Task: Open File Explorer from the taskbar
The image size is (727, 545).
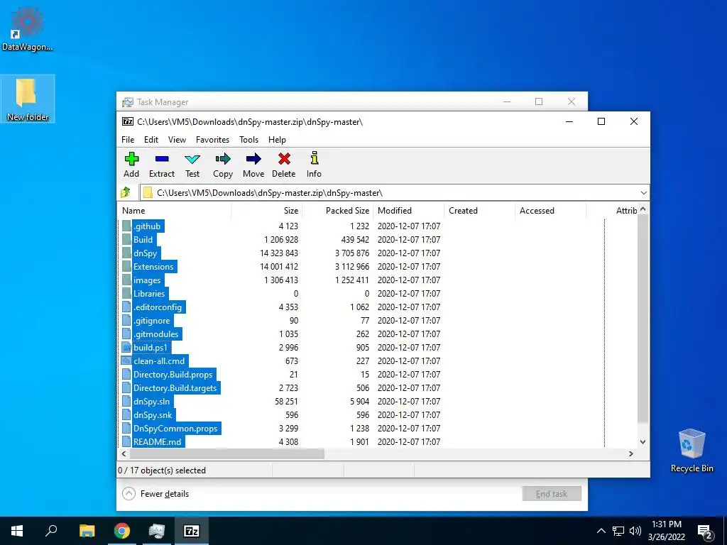Action: tap(87, 531)
